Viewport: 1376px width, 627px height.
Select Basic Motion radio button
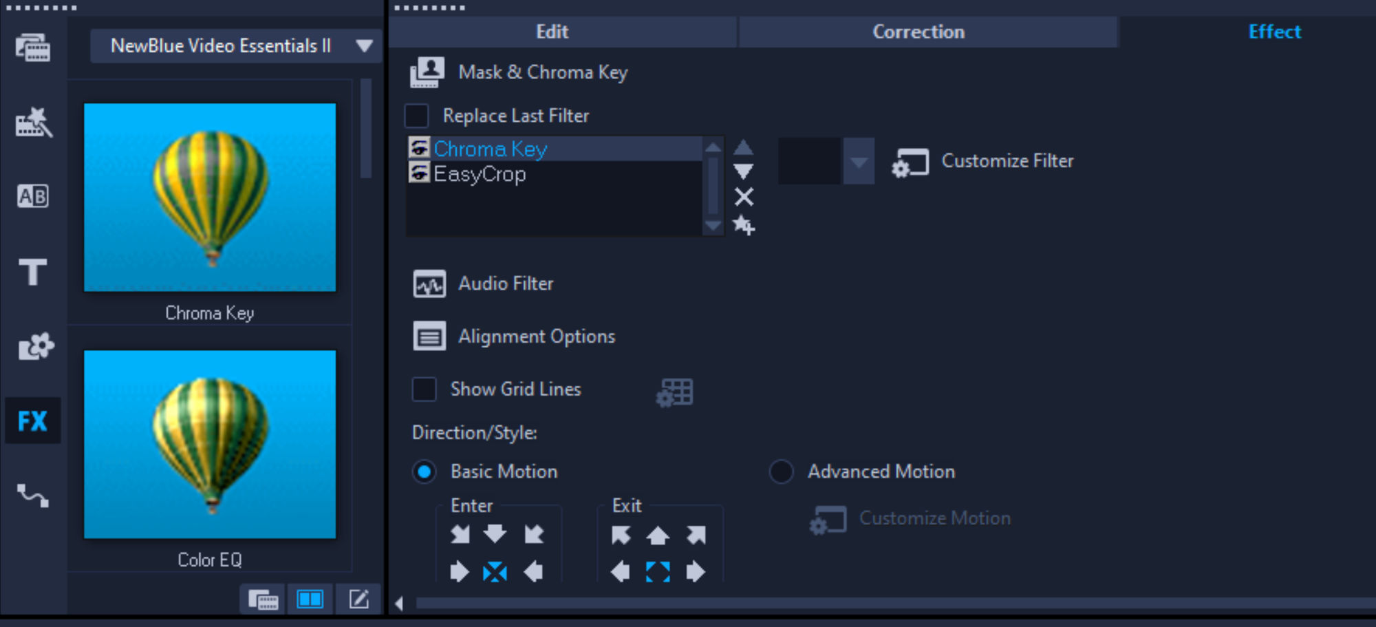(x=424, y=471)
